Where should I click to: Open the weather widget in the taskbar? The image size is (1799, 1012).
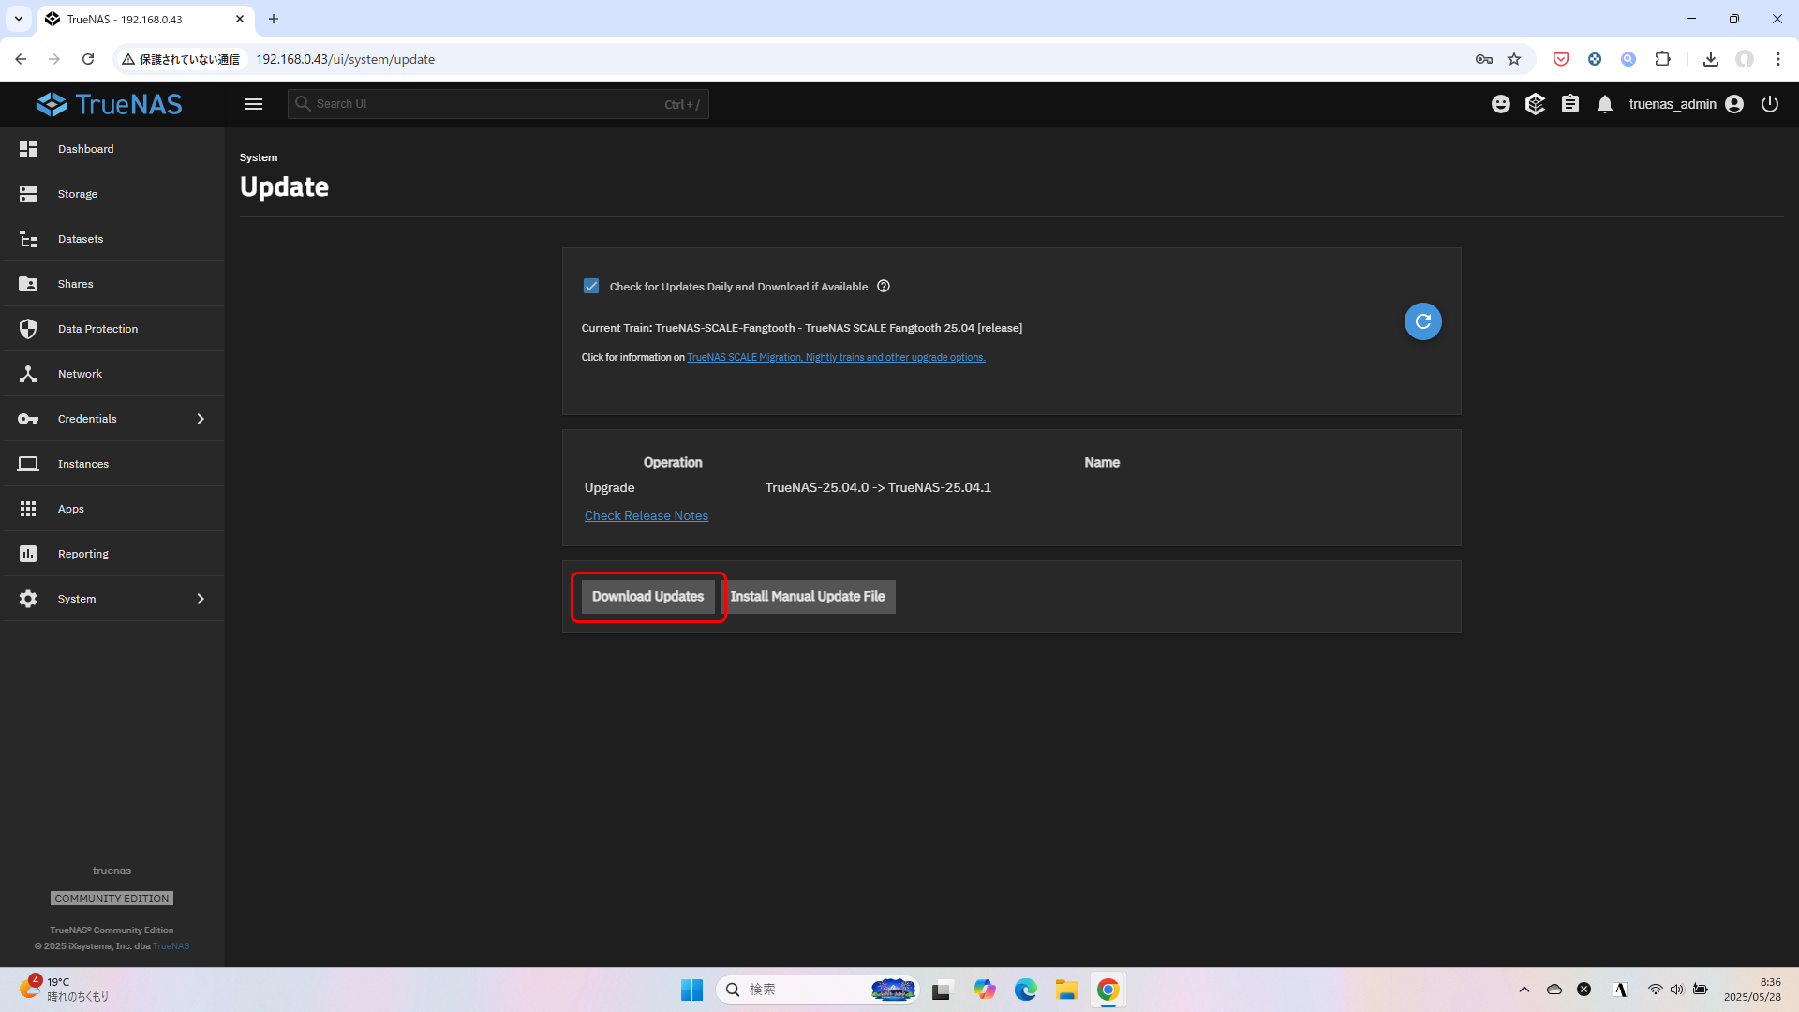64,990
